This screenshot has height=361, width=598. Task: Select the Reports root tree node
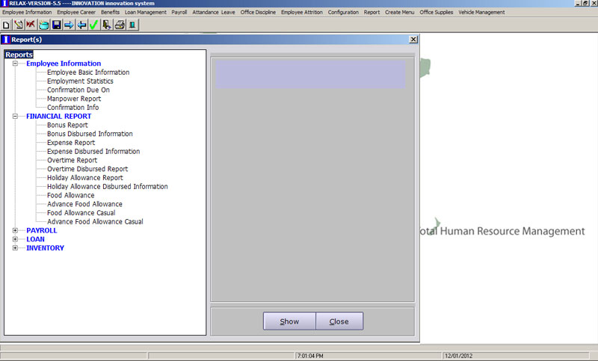[x=19, y=55]
